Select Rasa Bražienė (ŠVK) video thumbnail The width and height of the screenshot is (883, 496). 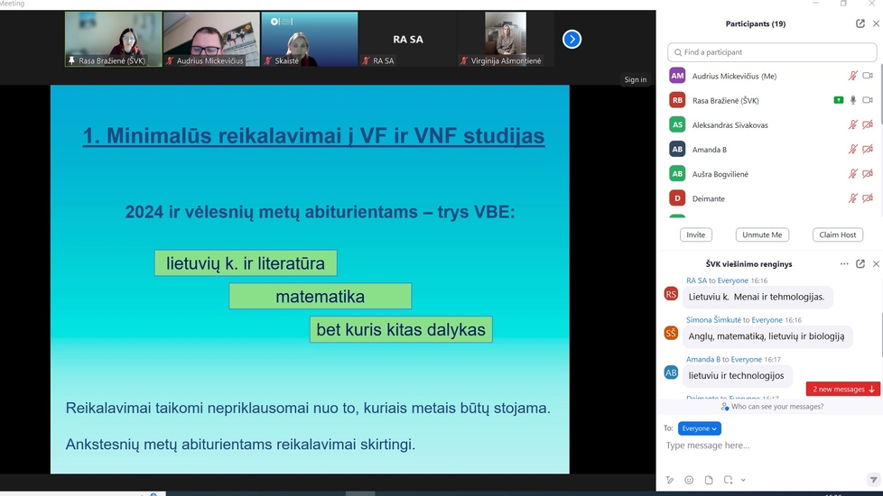point(113,39)
